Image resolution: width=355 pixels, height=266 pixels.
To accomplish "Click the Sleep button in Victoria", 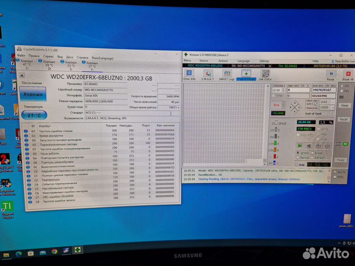I will point(345,105).
